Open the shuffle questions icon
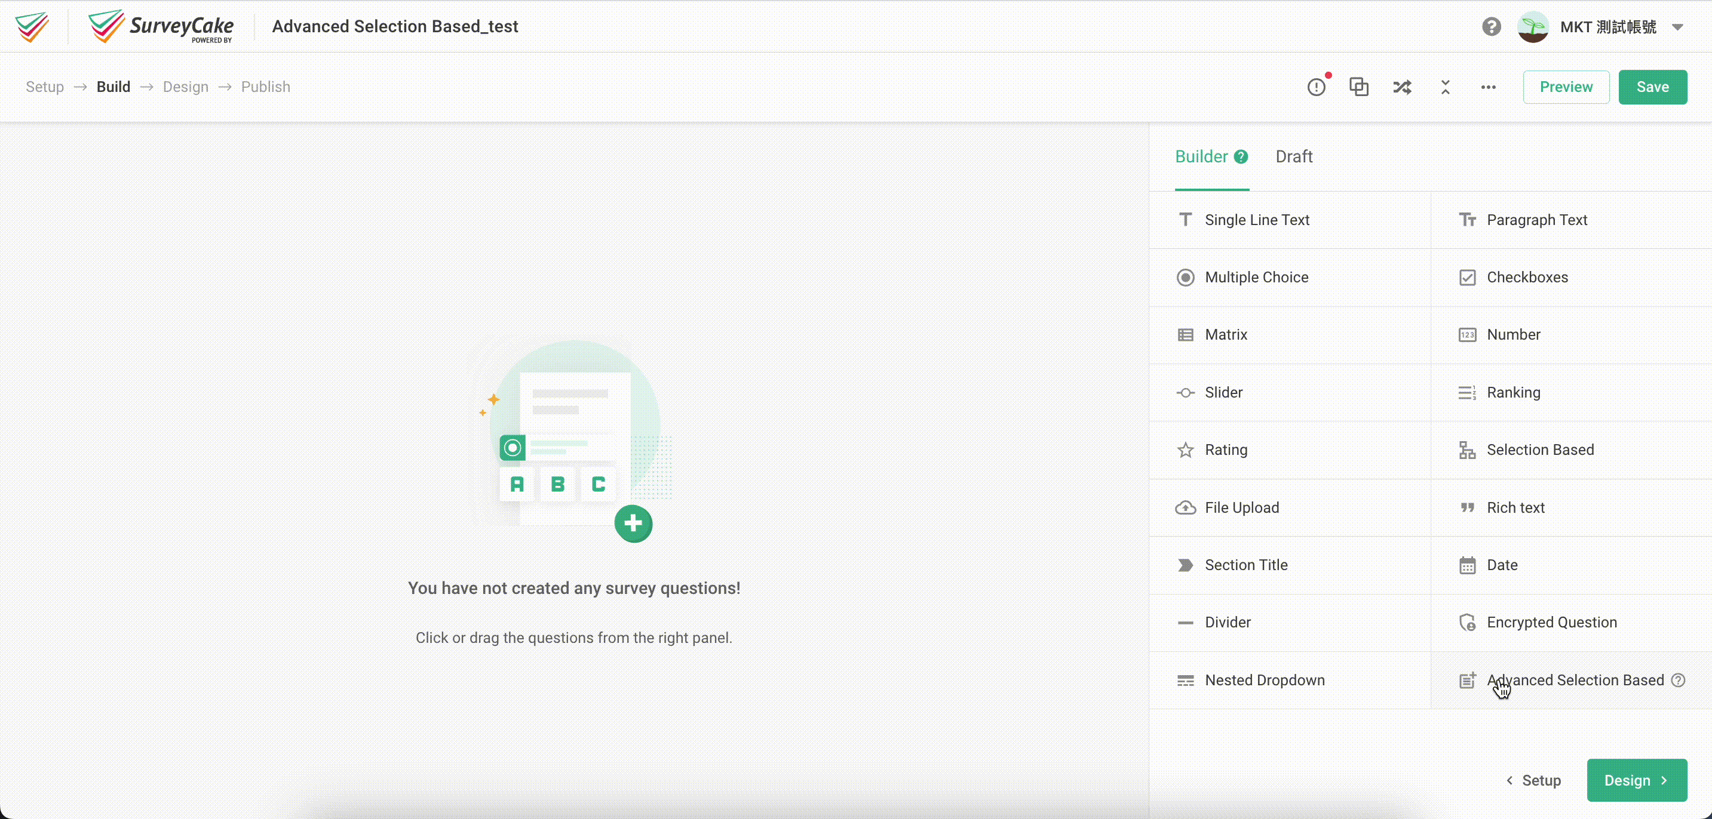The width and height of the screenshot is (1712, 819). click(x=1403, y=87)
